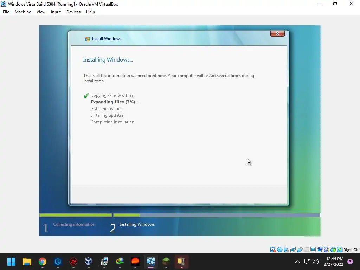The width and height of the screenshot is (360, 270).
Task: Open the Minecraft grass block taskbar icon
Action: point(166,262)
